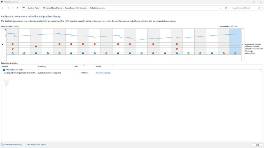Click Information icon below the Windows failures icon

point(36,53)
